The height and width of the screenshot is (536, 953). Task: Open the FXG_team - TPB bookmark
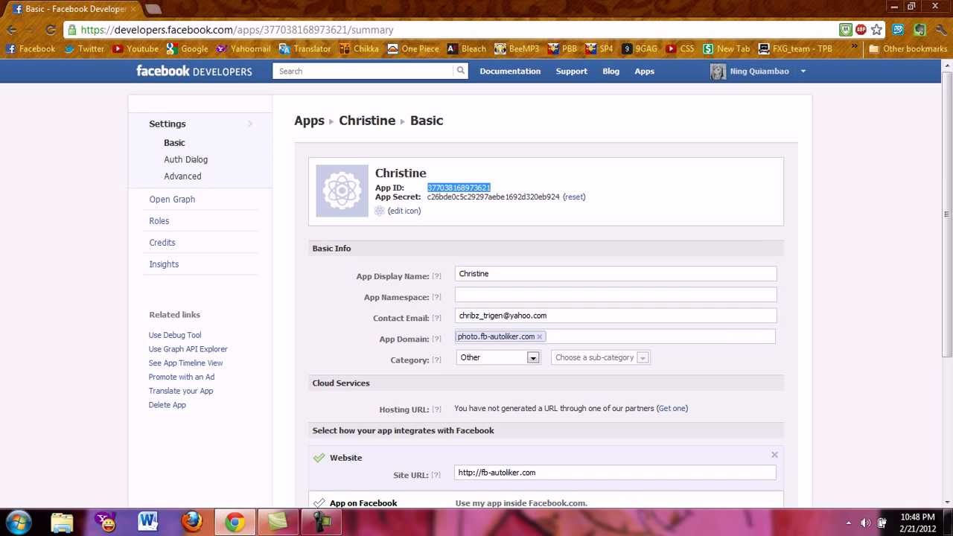pos(795,48)
